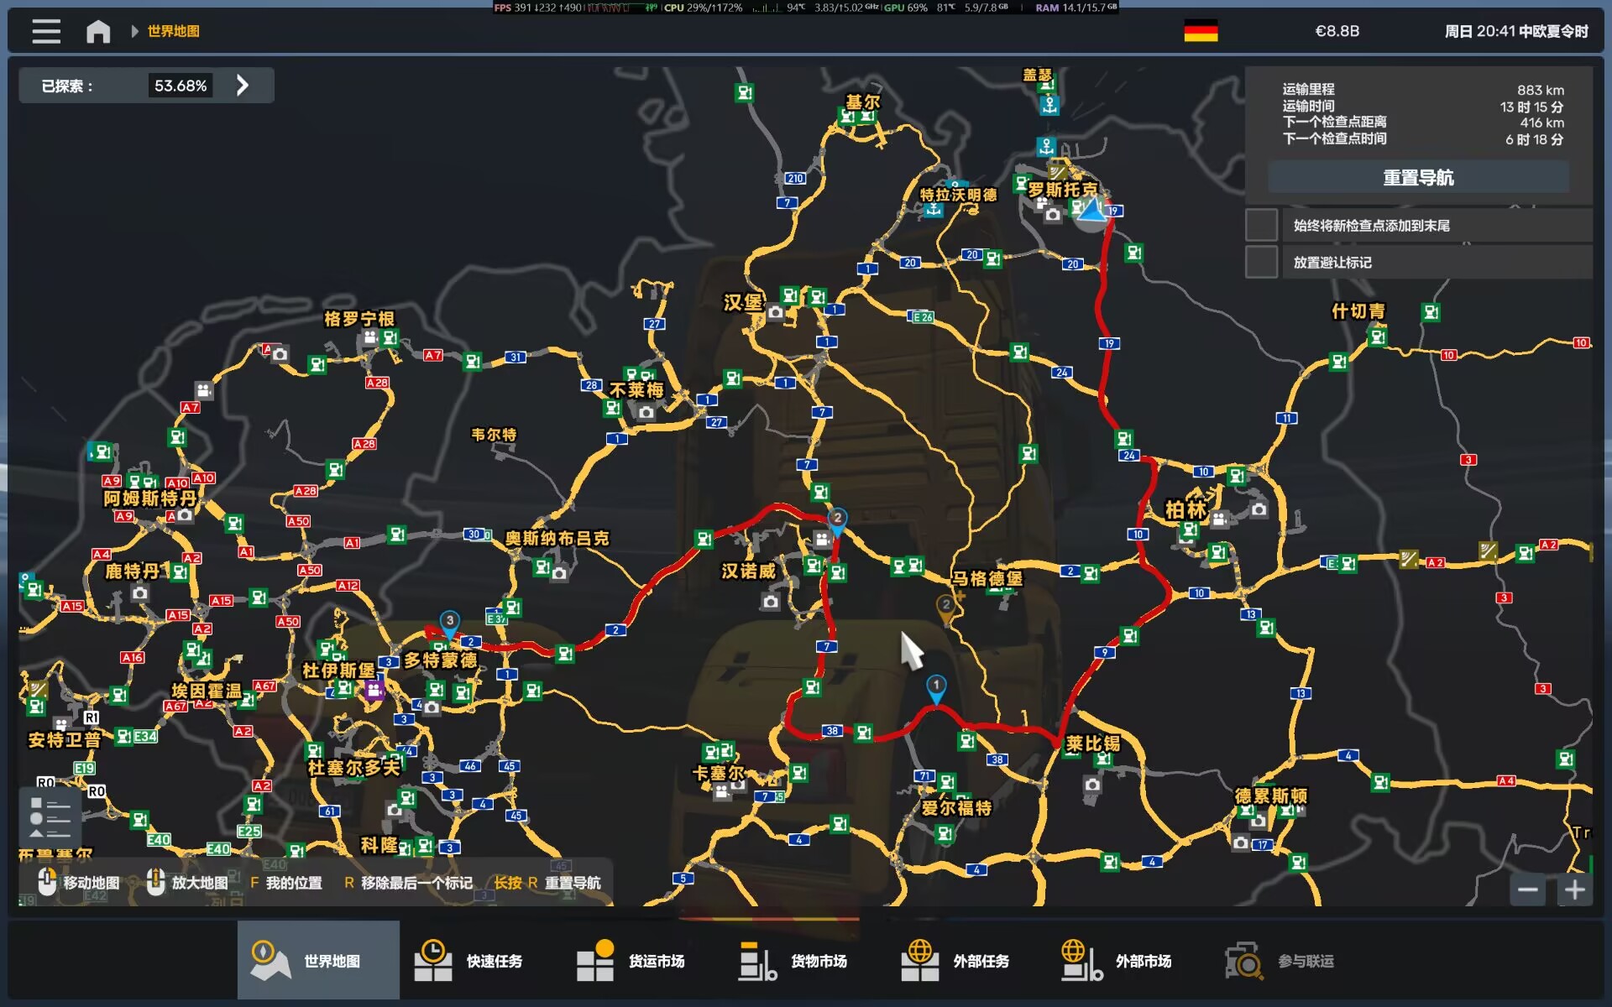Zoom in the map with plus button

click(x=1575, y=890)
